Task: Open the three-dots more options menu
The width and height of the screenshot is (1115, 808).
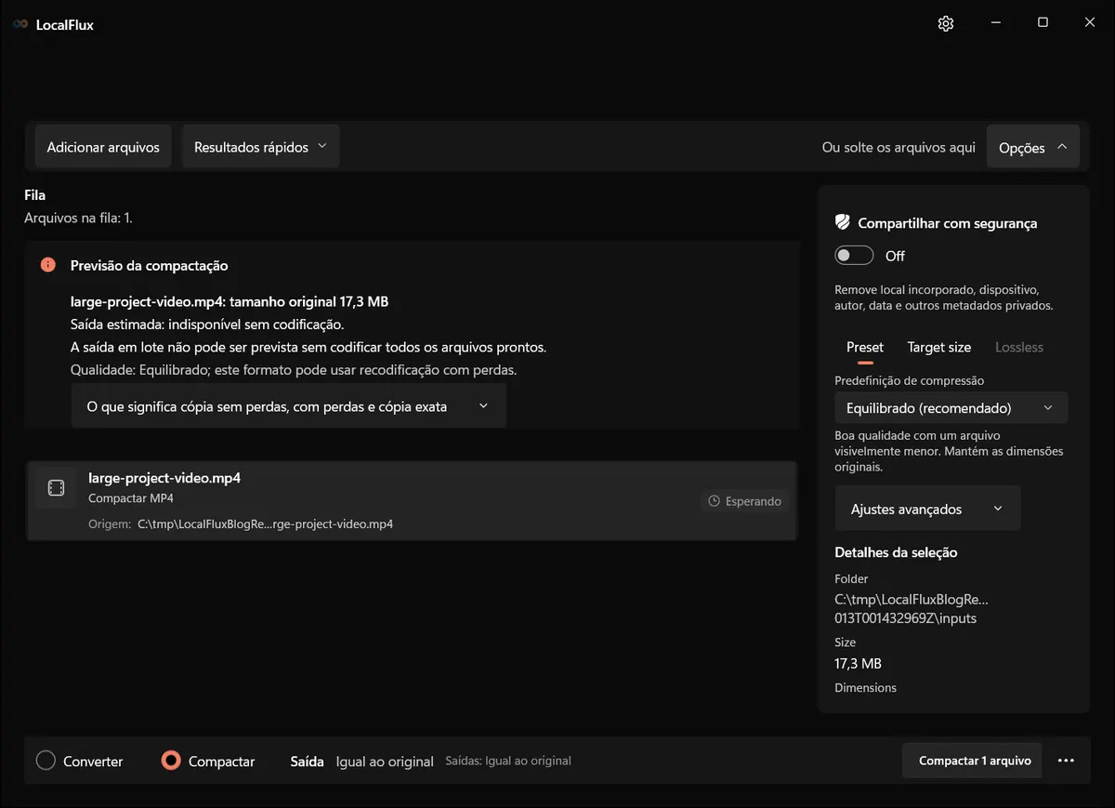Action: click(1066, 761)
